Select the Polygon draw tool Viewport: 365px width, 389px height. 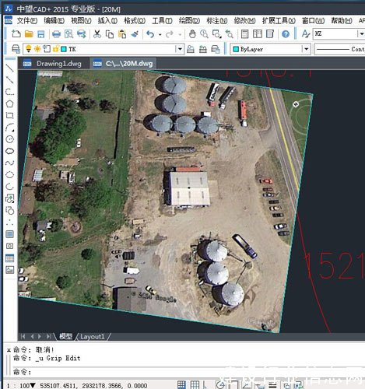[9, 103]
